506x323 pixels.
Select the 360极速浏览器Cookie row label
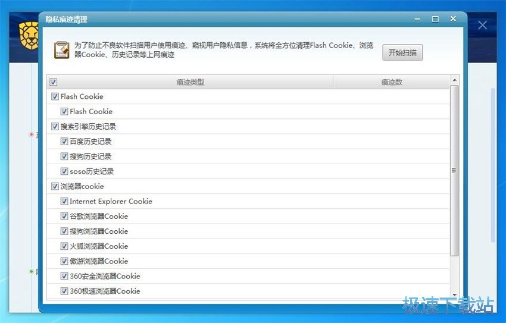point(105,291)
